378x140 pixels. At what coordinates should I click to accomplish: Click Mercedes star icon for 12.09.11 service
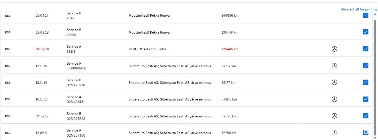point(334,133)
